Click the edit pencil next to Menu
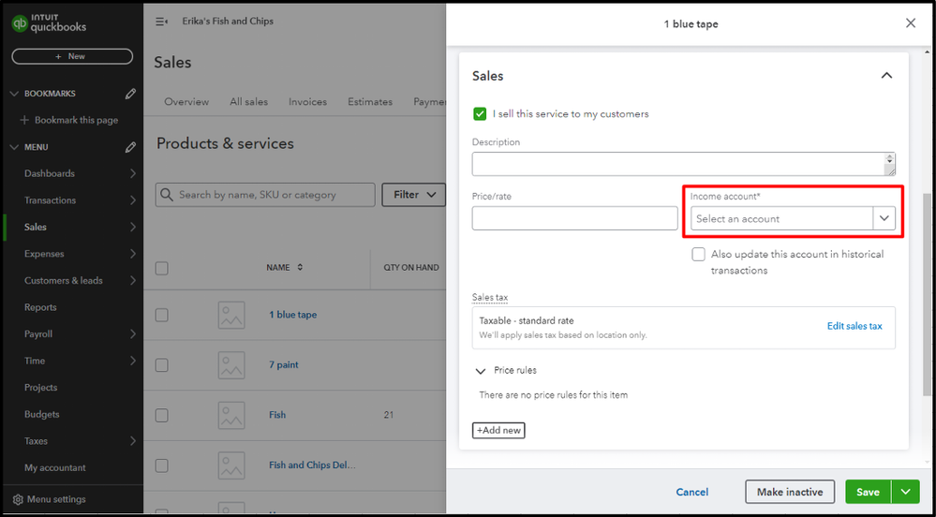The image size is (936, 517). 131,147
